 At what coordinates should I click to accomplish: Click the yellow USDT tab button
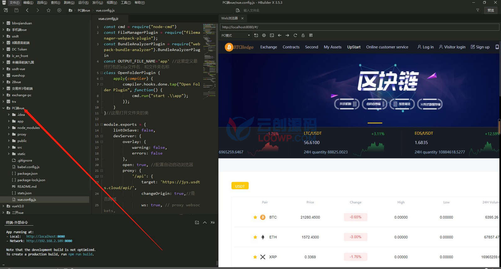click(240, 186)
